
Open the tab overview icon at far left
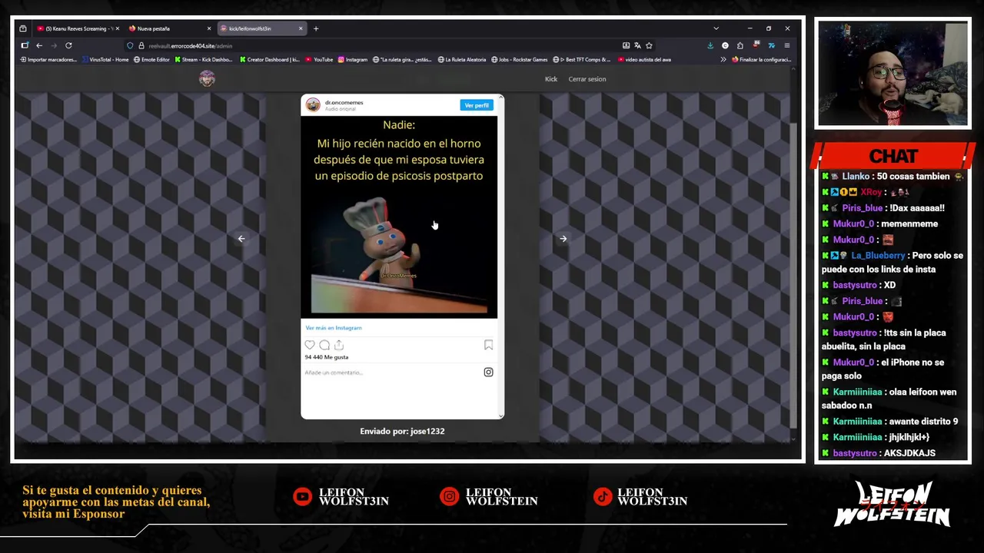click(x=23, y=28)
